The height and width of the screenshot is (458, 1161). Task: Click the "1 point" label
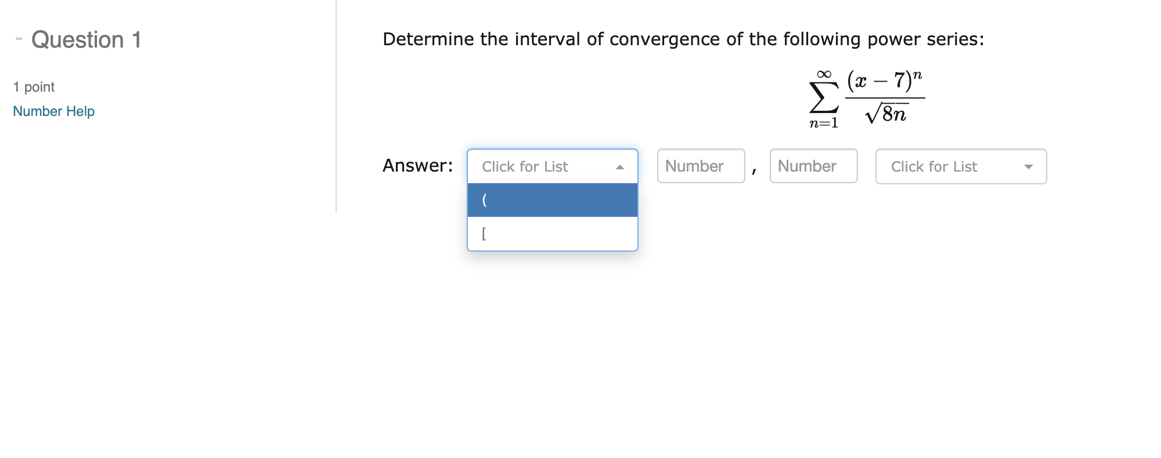click(x=33, y=87)
